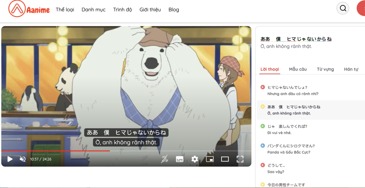Open the Danh mục menu

tap(93, 9)
